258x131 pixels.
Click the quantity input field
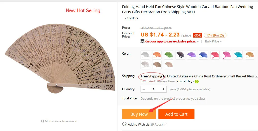[x=154, y=89]
